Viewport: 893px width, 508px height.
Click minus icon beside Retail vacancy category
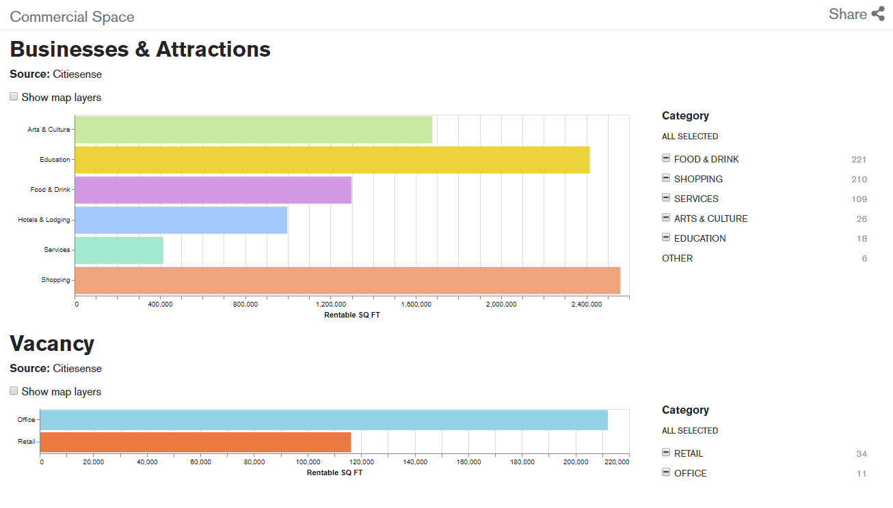[x=666, y=453]
